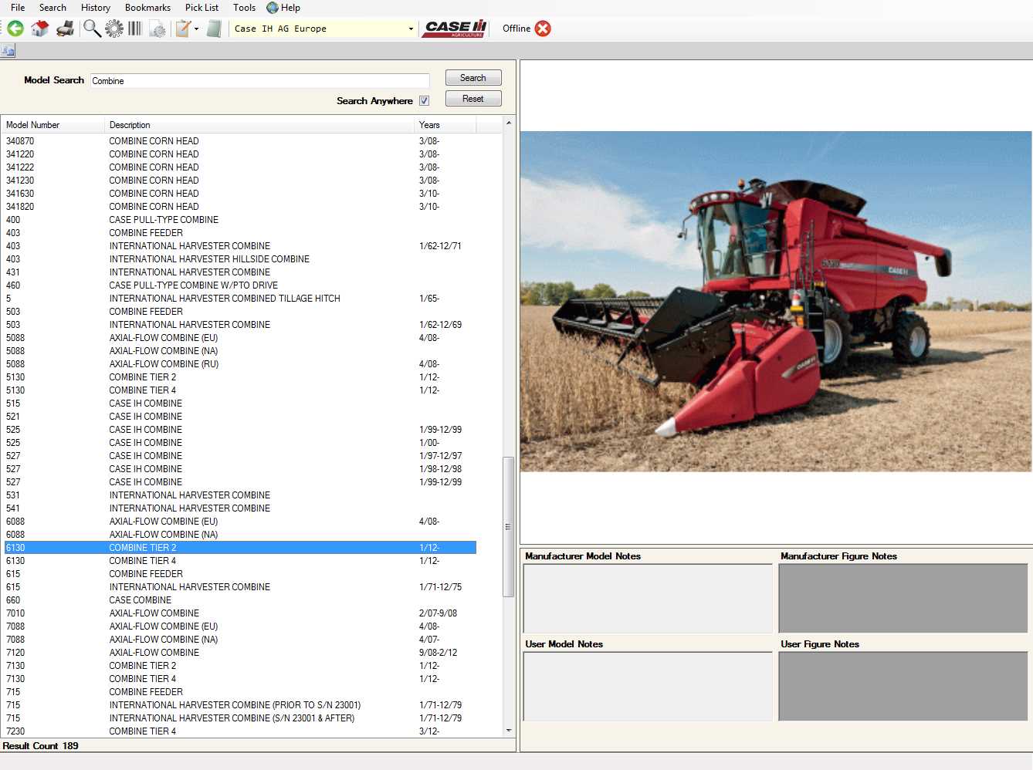Screen dimensions: 1033x770
Task: Open the magnifying glass search tool
Action: pyautogui.click(x=92, y=29)
